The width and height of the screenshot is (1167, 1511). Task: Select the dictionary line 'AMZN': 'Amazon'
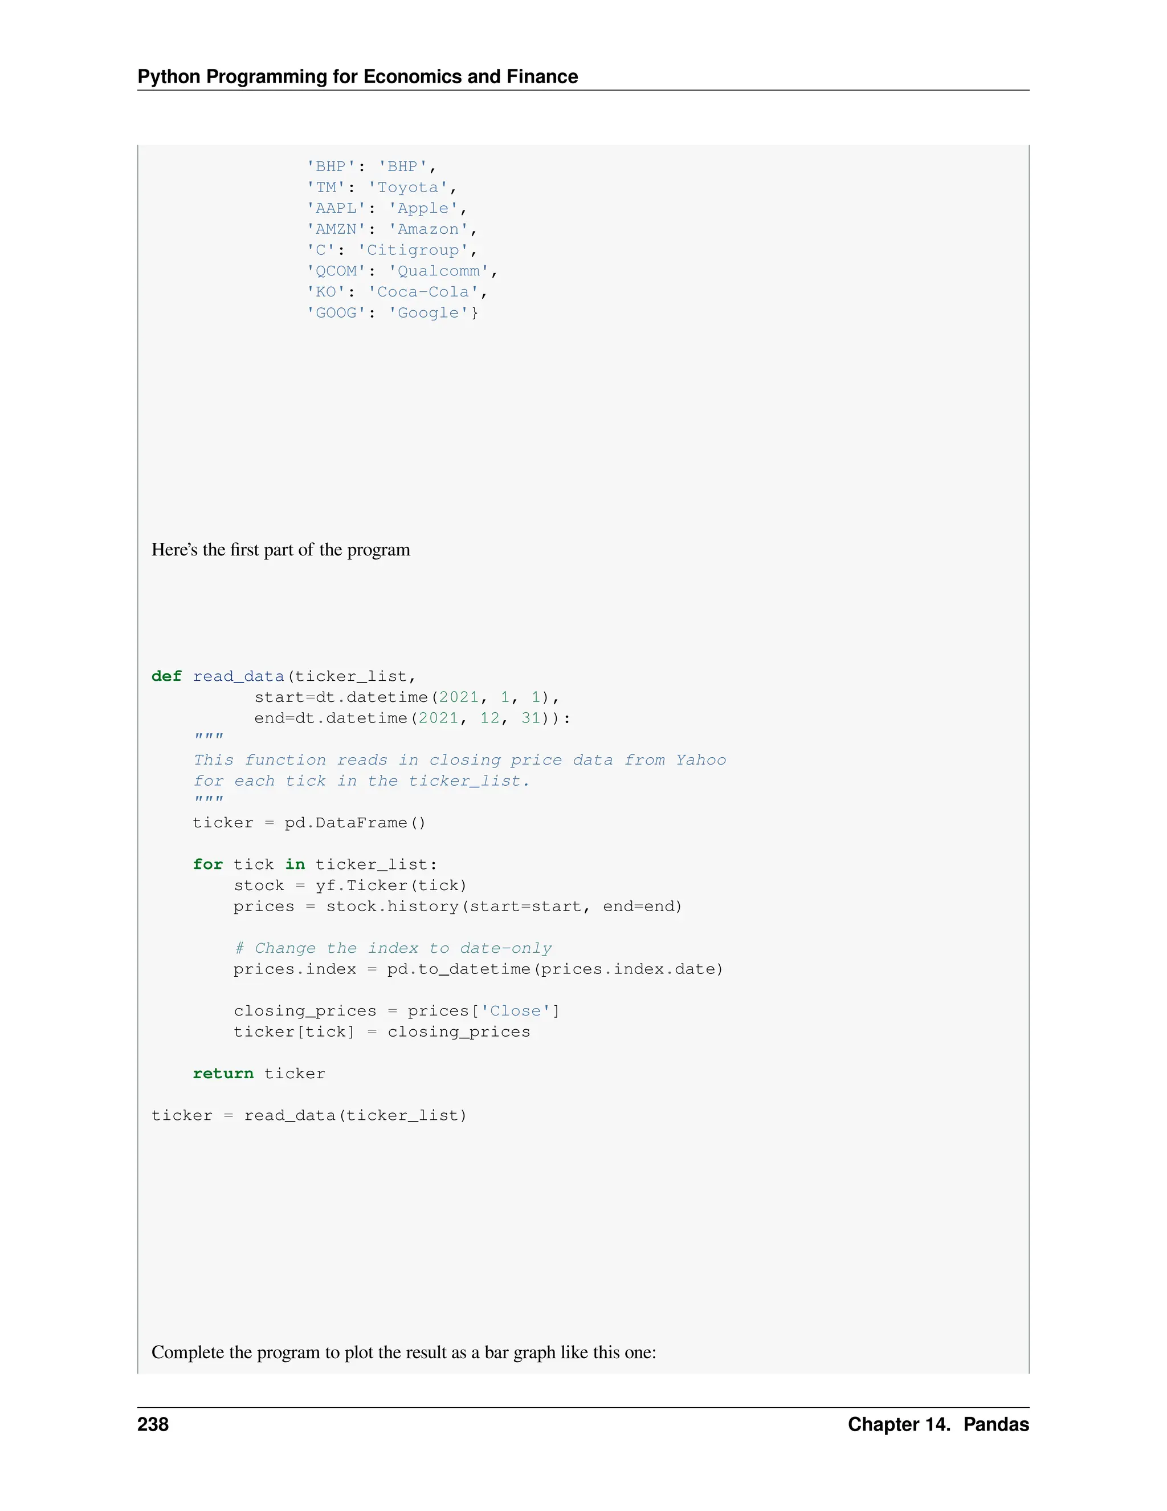[x=392, y=229]
